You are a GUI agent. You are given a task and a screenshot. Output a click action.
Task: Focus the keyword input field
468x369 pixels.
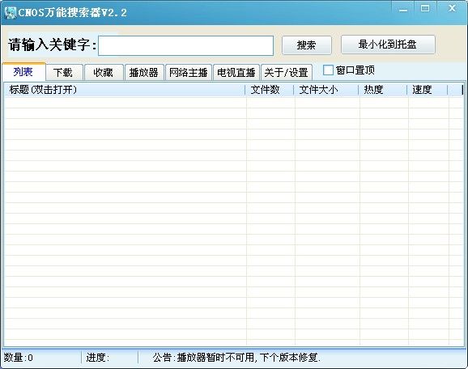pyautogui.click(x=185, y=45)
